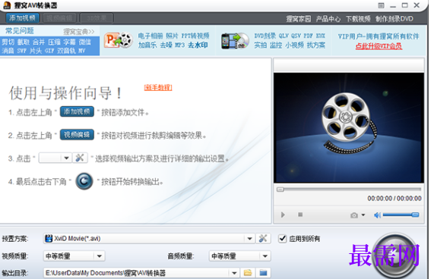The height and width of the screenshot is (279, 434).
Task: Expand the snapshot options arrow
Action: click(363, 215)
